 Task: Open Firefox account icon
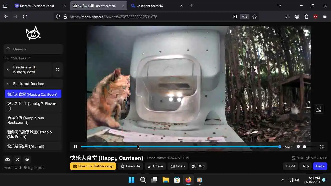click(x=297, y=17)
